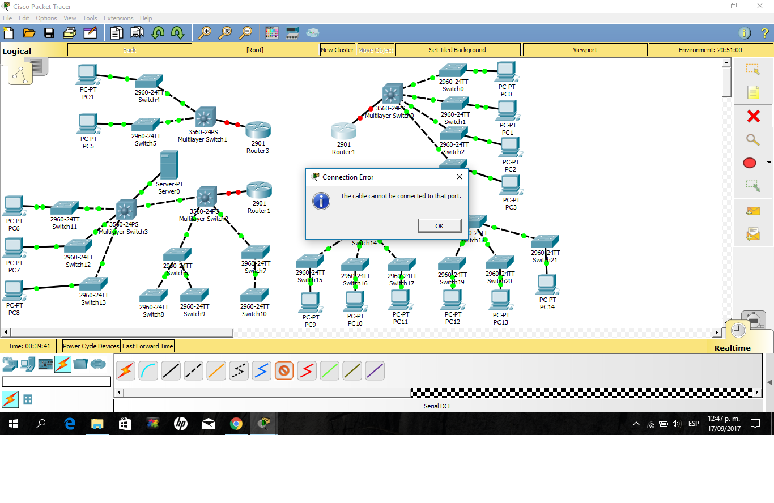Viewport: 774px width, 503px height.
Task: Open draw shape options arrow
Action: 769,163
